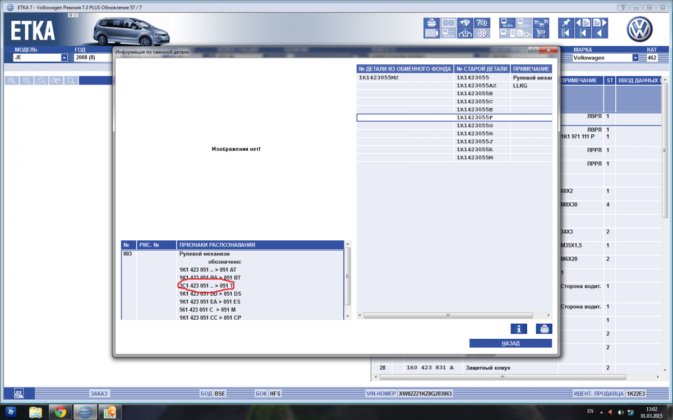
Task: Open the МОДЕЛЬ dropdown arrow
Action: pos(64,58)
